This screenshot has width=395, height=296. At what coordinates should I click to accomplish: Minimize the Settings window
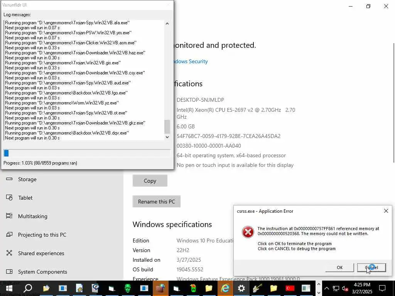pos(350,6)
